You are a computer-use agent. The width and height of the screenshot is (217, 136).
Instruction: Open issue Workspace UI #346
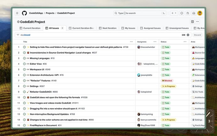tap(40, 69)
